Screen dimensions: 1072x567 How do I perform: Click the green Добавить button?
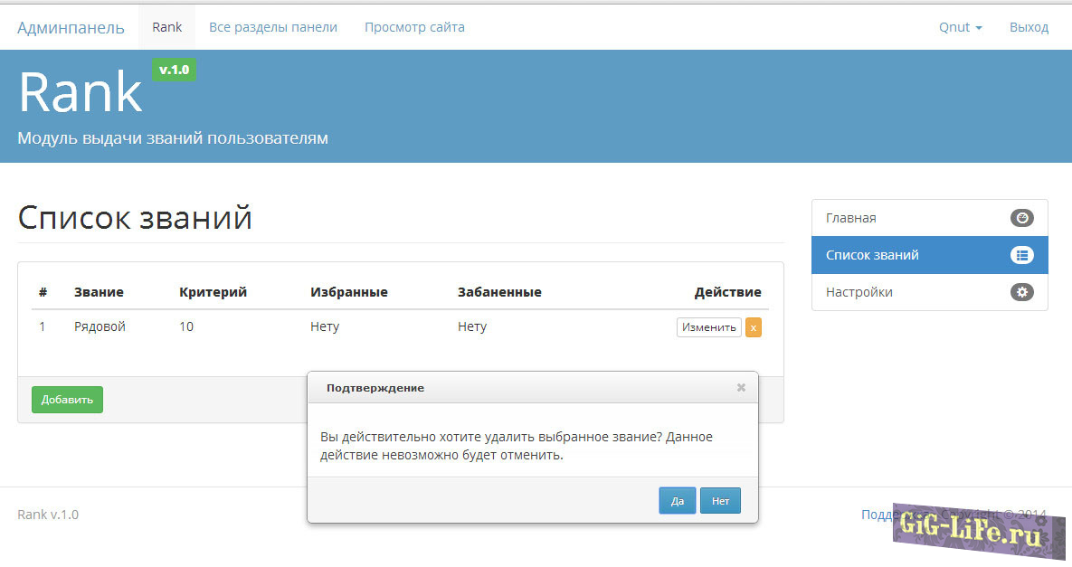(67, 400)
